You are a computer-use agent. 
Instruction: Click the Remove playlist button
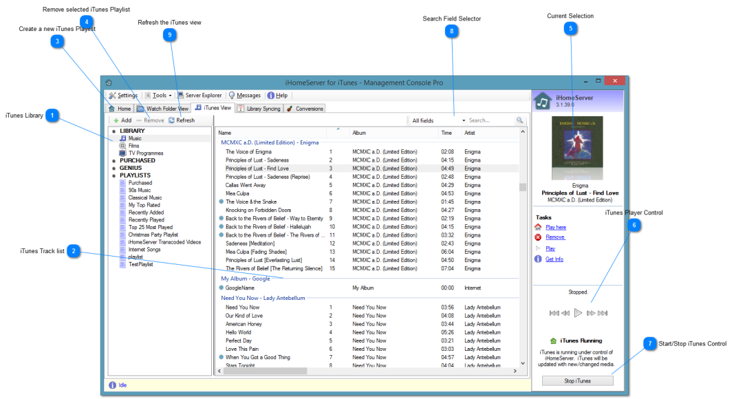coord(150,120)
